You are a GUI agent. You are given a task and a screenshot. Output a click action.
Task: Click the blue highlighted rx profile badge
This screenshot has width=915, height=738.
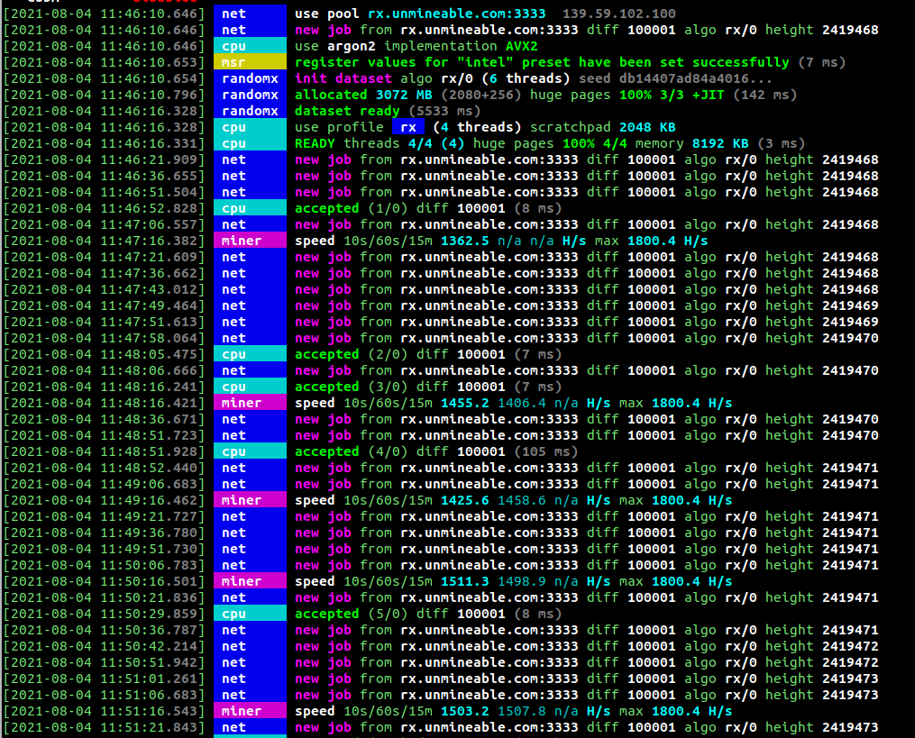(x=408, y=127)
